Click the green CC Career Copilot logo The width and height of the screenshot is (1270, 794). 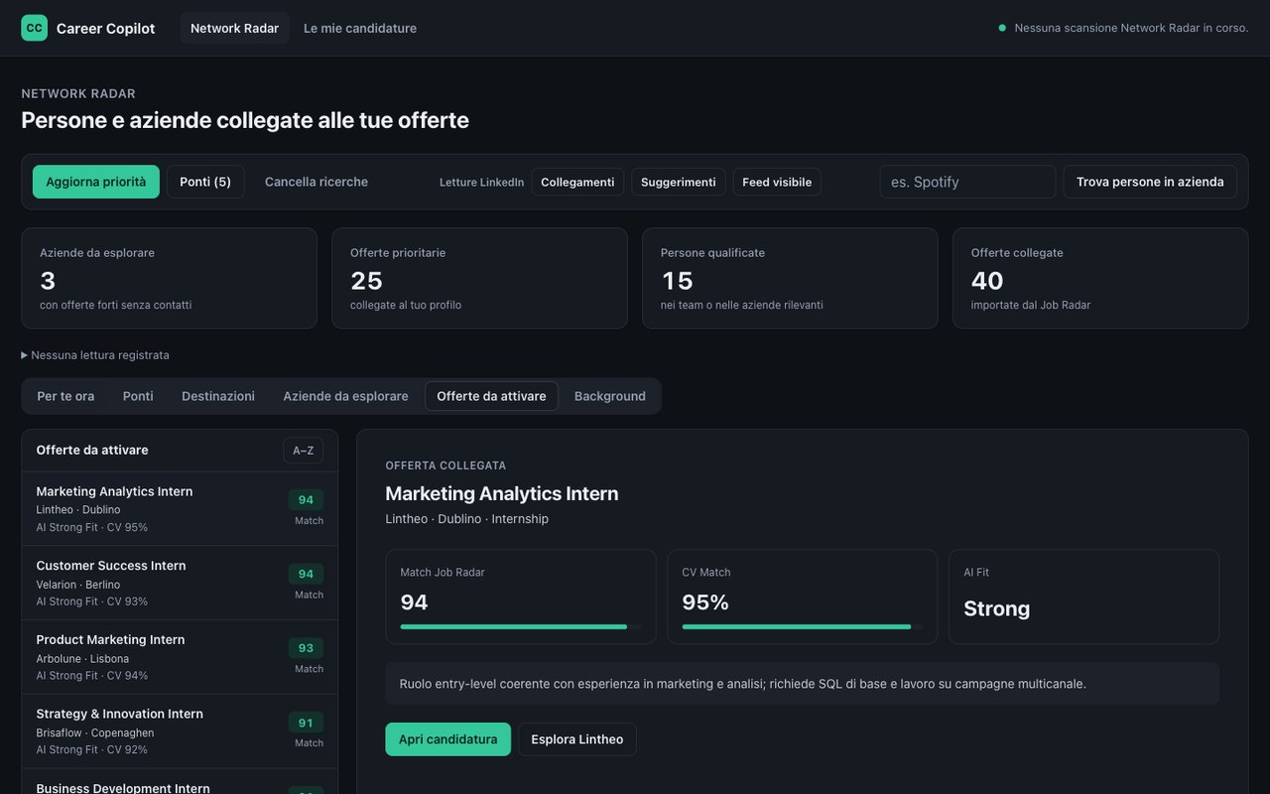[x=34, y=28]
